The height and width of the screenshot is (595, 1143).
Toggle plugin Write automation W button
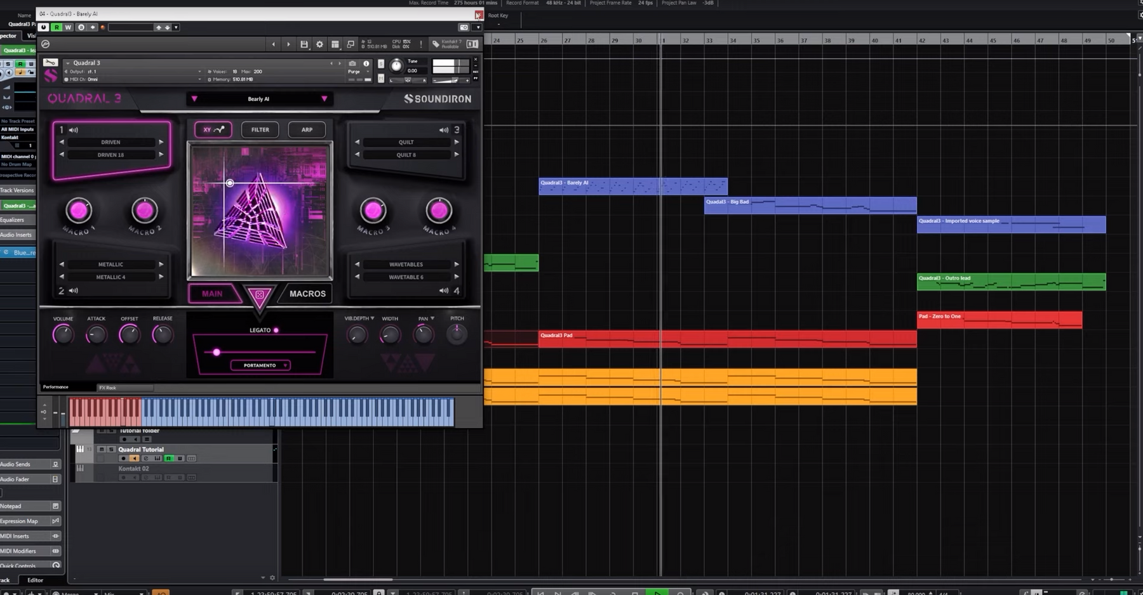coord(68,27)
